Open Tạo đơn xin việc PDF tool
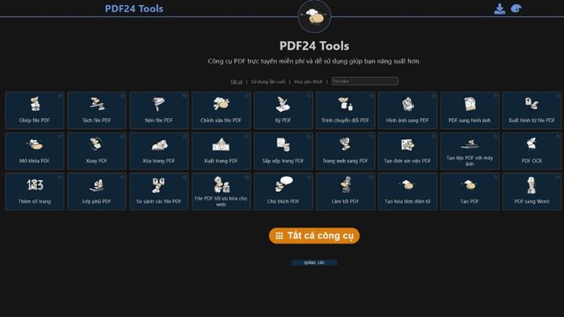This screenshot has width=564, height=317. coord(408,150)
